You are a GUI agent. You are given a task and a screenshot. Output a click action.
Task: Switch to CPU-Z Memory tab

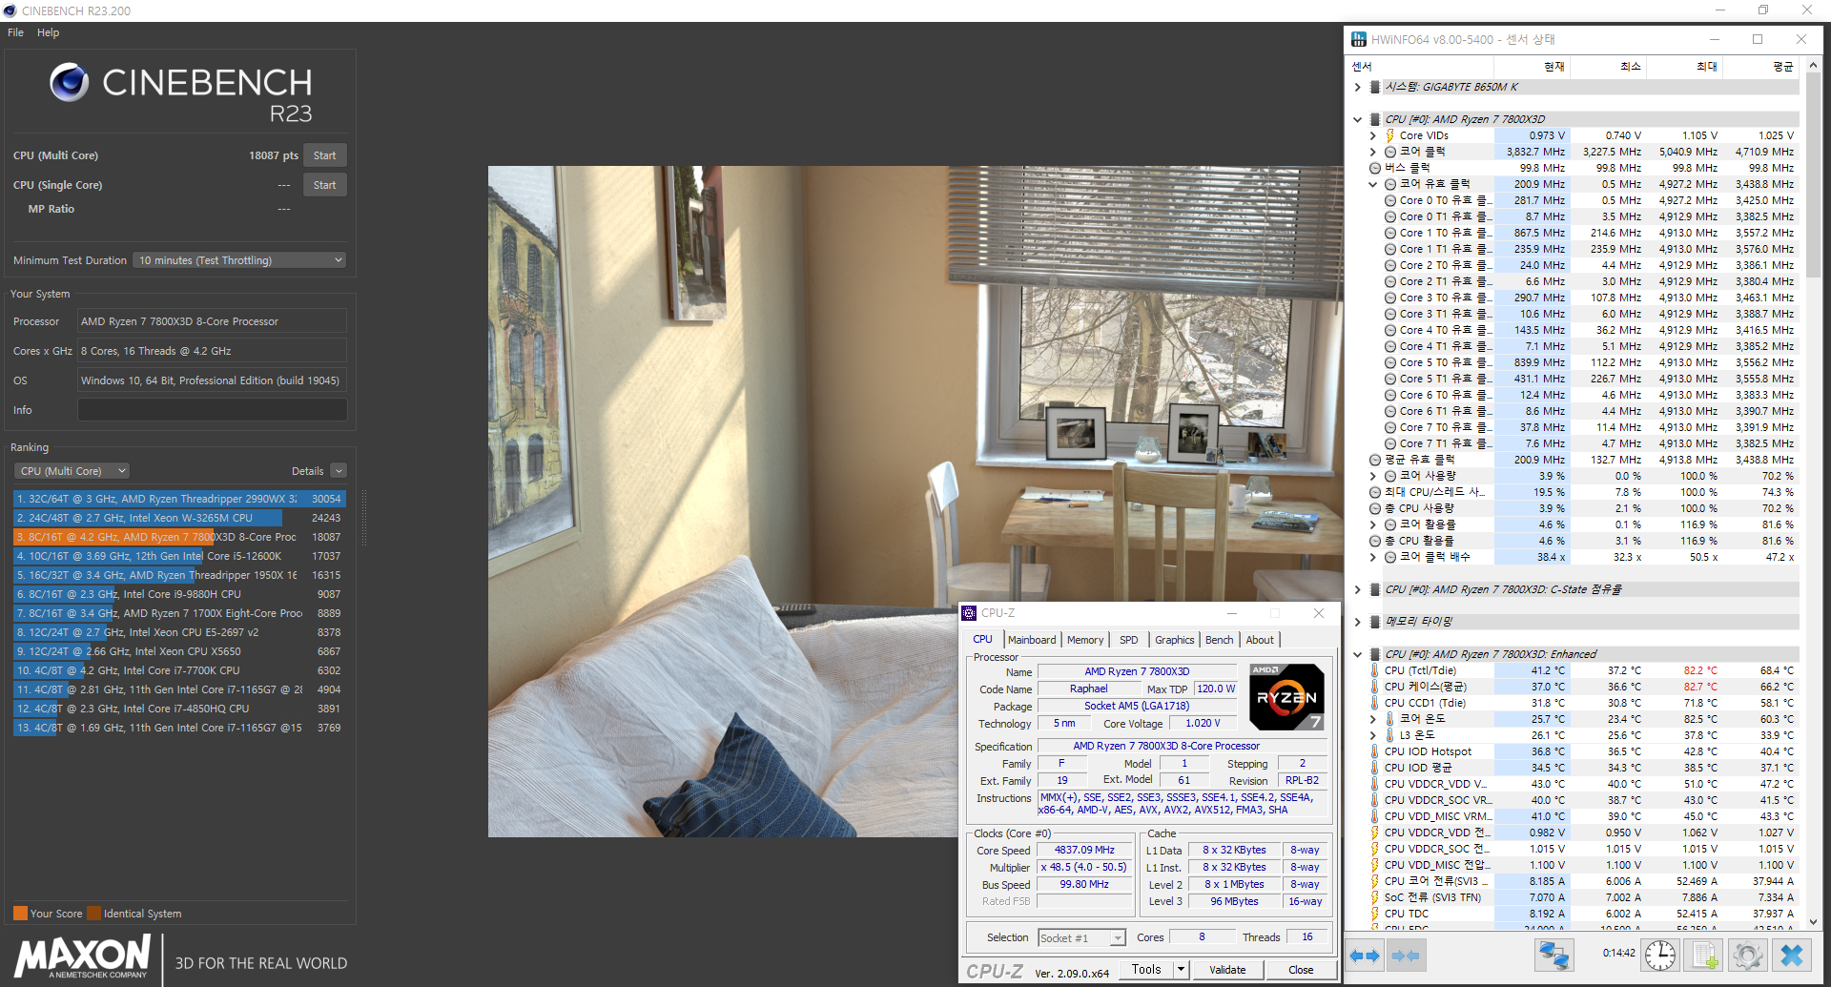tap(1085, 640)
